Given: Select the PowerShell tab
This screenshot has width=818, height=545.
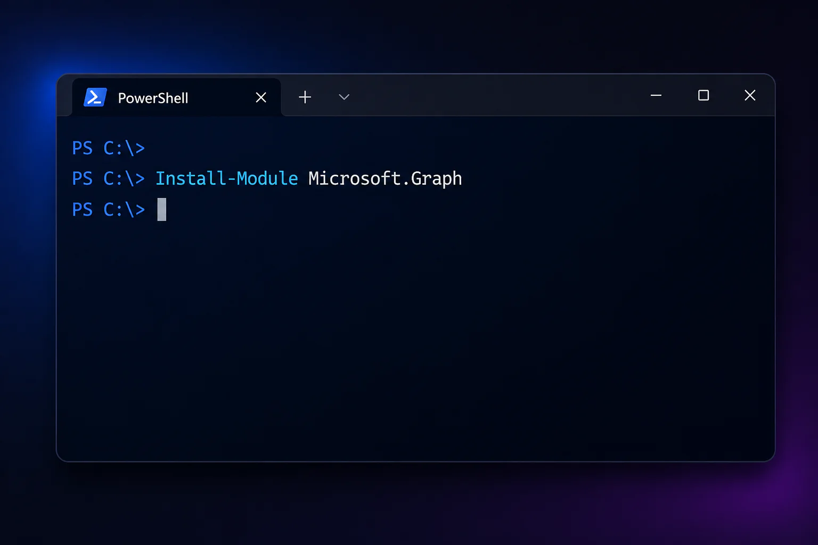Looking at the screenshot, I should pyautogui.click(x=176, y=97).
